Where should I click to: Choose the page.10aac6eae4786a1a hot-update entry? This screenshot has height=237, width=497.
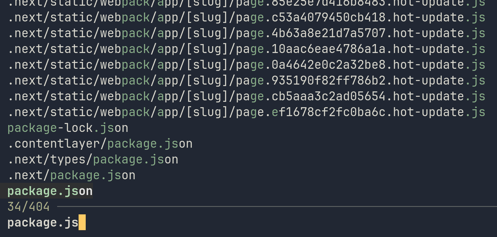pyautogui.click(x=246, y=49)
